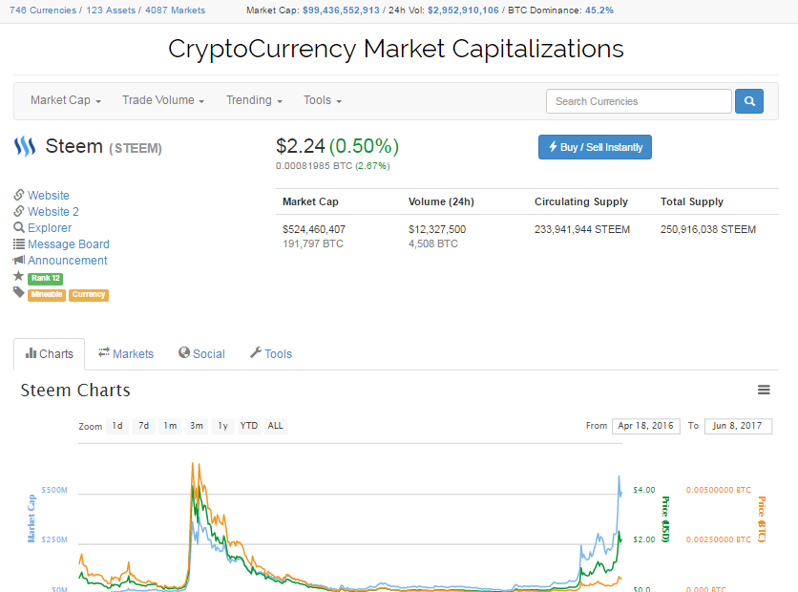Set chart zoom to YTD
This screenshot has height=592, width=798.
(x=249, y=426)
